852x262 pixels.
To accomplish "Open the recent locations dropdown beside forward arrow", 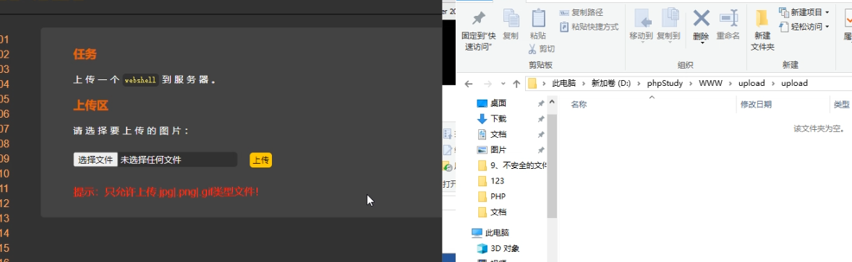I will tap(503, 84).
